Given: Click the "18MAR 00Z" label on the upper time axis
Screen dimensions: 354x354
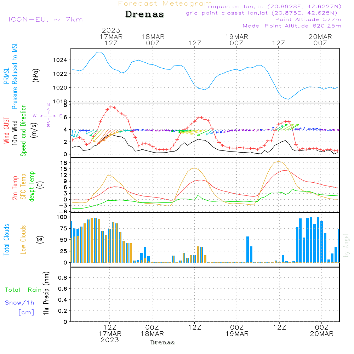Looking at the screenshot, I should click(153, 40).
